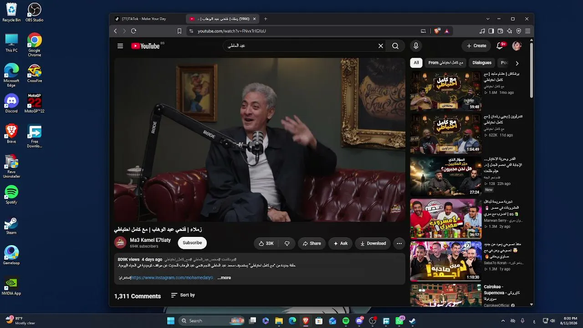Image resolution: width=583 pixels, height=328 pixels.
Task: Select the OBS Studio desktop icon
Action: (x=35, y=13)
